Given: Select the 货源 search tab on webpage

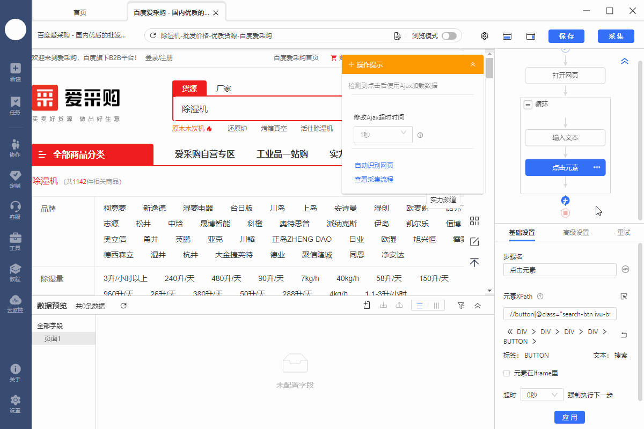Looking at the screenshot, I should [x=189, y=88].
